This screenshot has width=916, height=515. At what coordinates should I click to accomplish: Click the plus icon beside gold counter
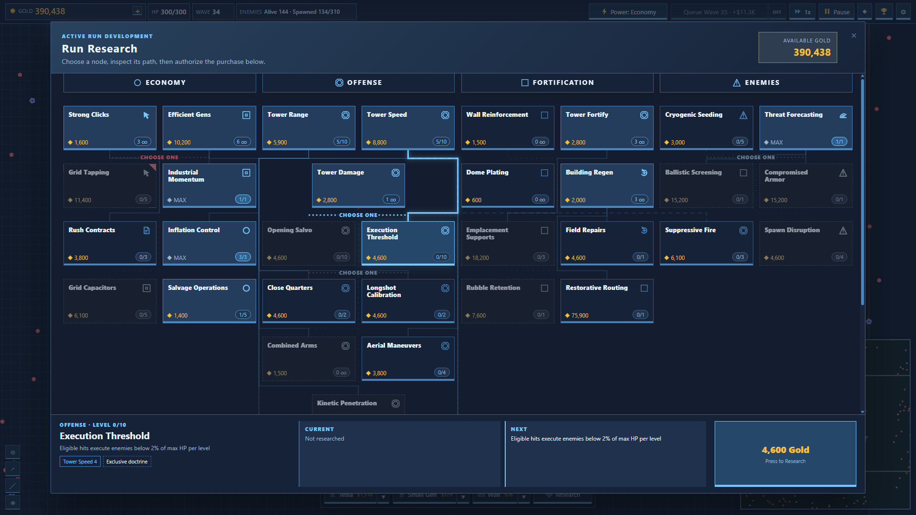137,11
